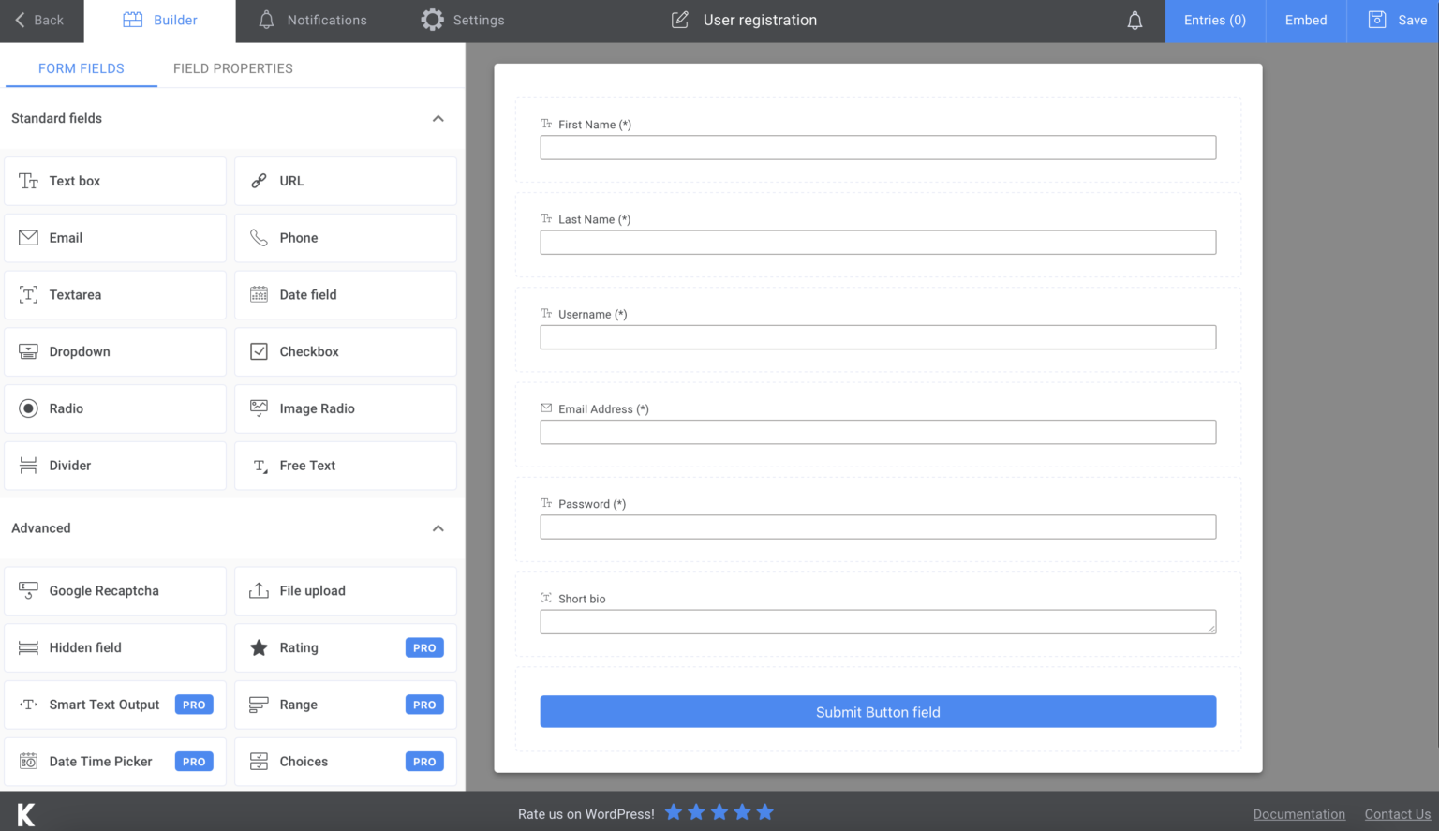
Task: Collapse the Standard fields section
Action: [x=438, y=119]
